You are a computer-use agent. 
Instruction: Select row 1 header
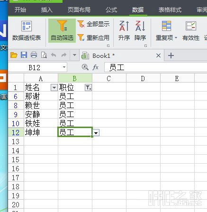(x=16, y=87)
